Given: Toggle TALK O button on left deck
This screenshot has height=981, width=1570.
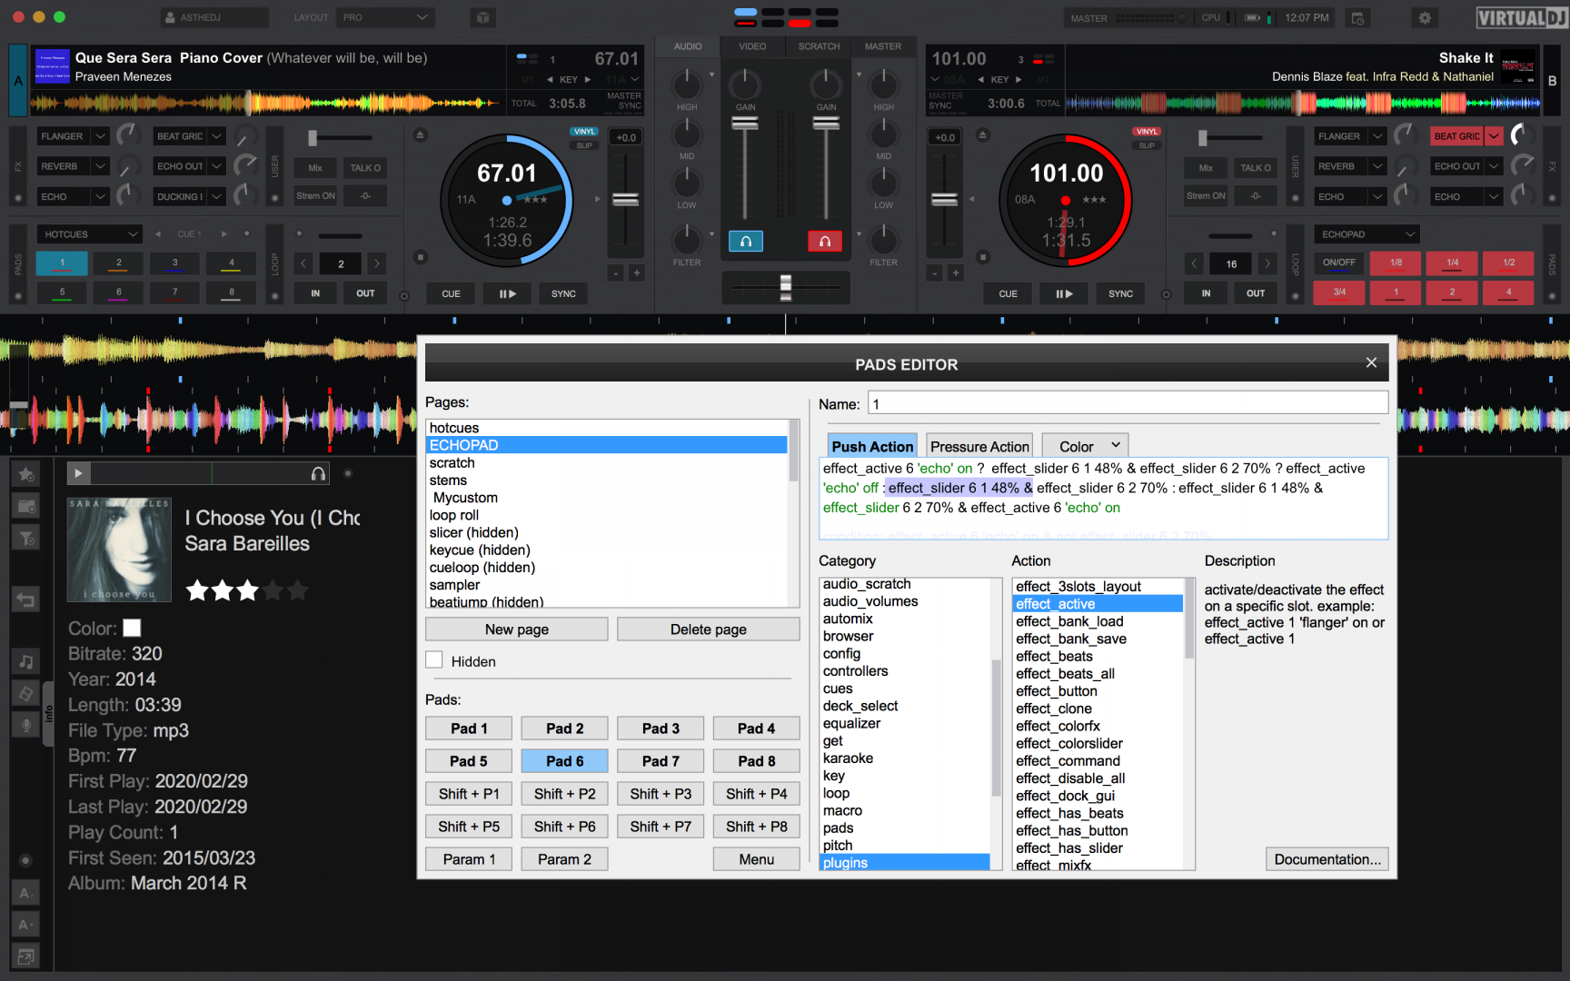Looking at the screenshot, I should 365,168.
